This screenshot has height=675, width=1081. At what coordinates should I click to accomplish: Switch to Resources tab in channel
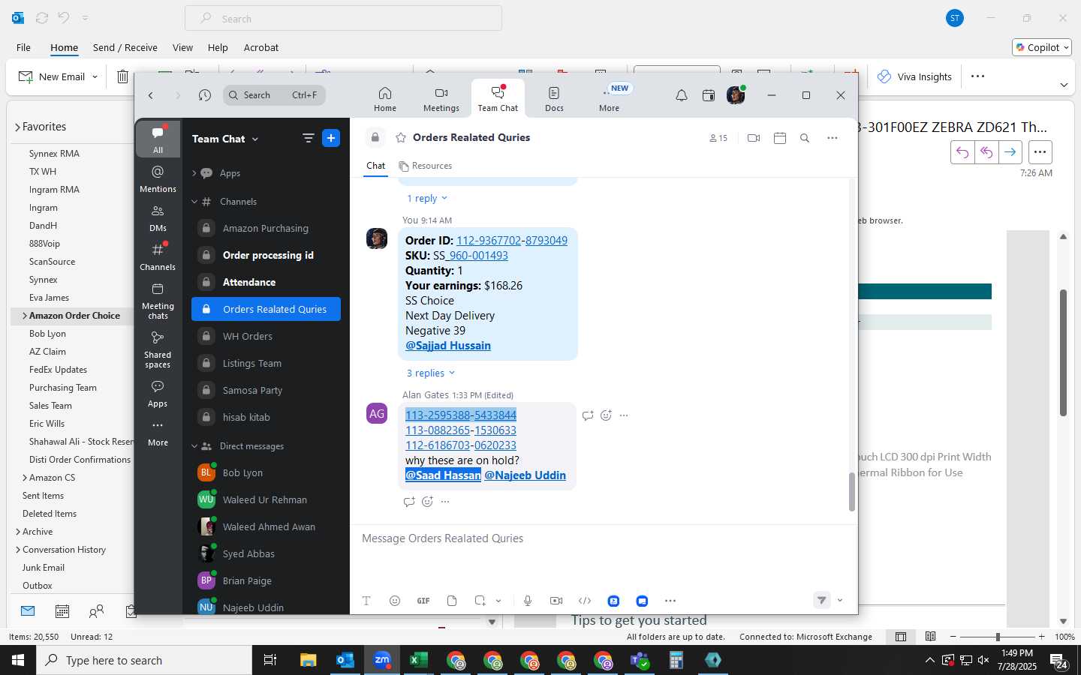coord(426,166)
